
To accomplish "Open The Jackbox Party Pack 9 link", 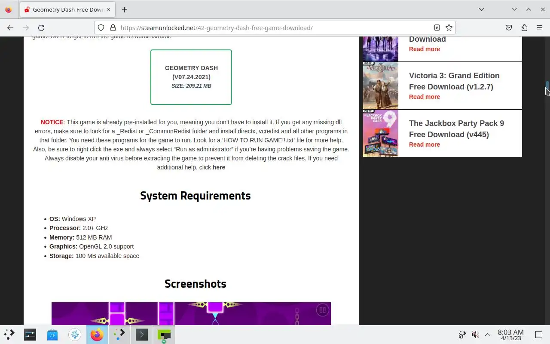I will click(x=456, y=129).
